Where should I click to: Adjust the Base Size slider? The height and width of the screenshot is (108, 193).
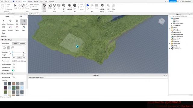pyautogui.click(x=17, y=52)
